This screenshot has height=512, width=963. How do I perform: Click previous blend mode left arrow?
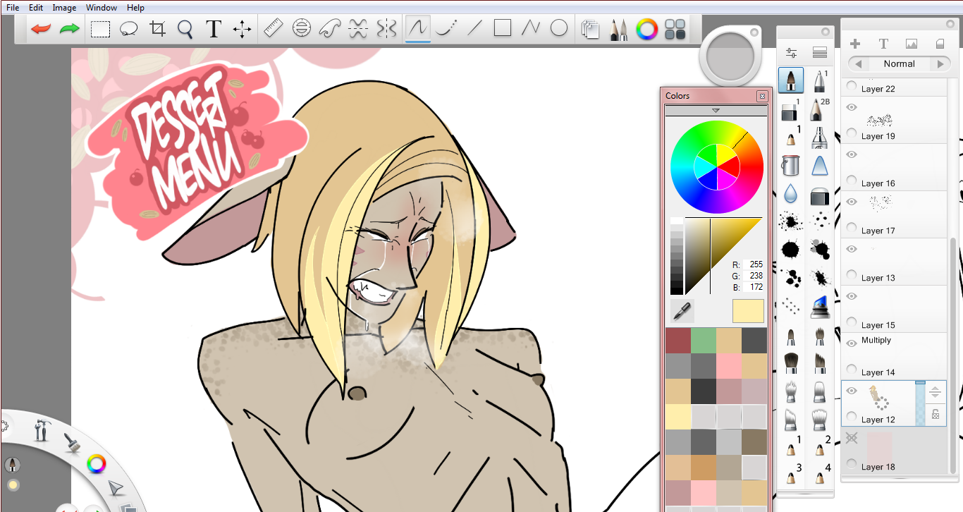click(x=858, y=63)
